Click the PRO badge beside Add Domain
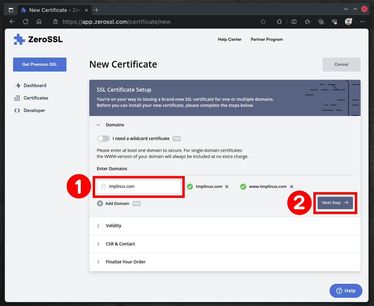The width and height of the screenshot is (374, 306). pyautogui.click(x=137, y=203)
